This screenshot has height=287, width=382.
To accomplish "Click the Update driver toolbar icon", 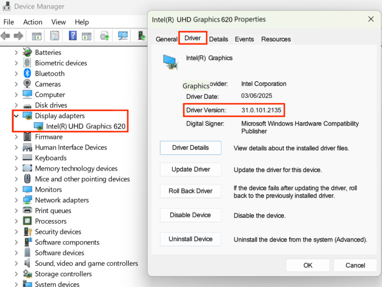I will [104, 36].
